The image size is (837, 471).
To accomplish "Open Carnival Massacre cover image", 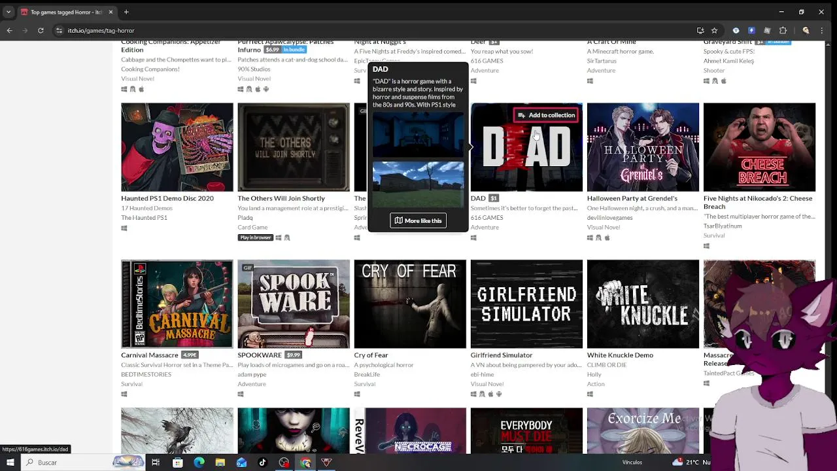I will [x=177, y=304].
